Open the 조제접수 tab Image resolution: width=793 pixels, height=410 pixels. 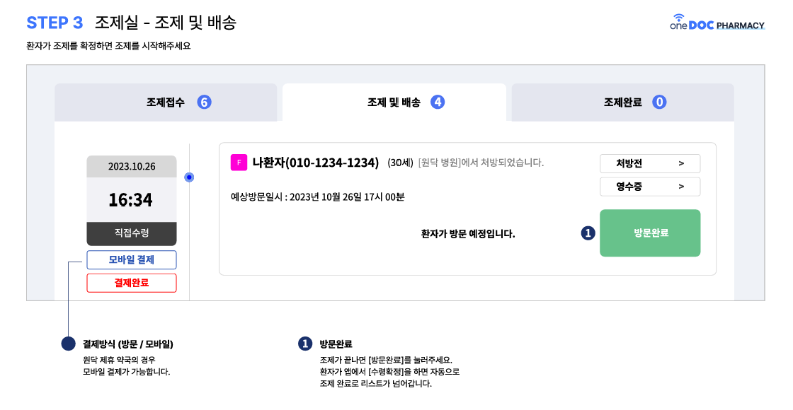click(x=166, y=102)
